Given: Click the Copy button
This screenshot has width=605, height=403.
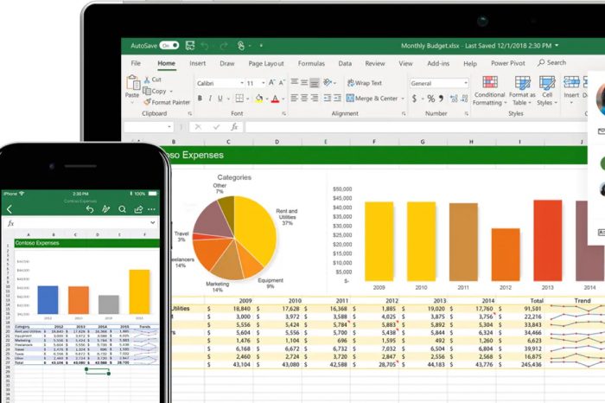Looking at the screenshot, I should [x=155, y=91].
